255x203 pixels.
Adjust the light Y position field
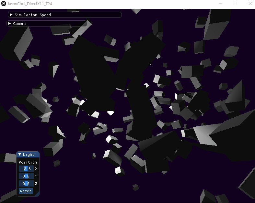pyautogui.click(x=26, y=176)
